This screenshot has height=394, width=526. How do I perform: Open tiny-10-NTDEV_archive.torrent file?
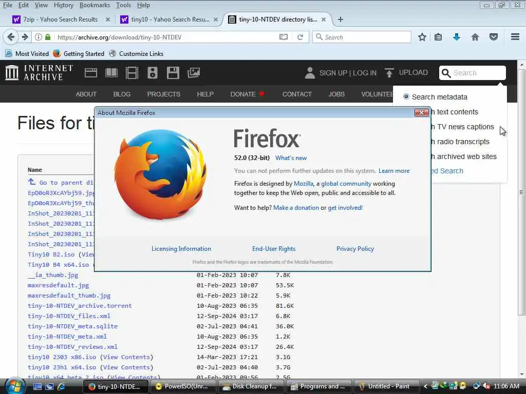pyautogui.click(x=80, y=306)
